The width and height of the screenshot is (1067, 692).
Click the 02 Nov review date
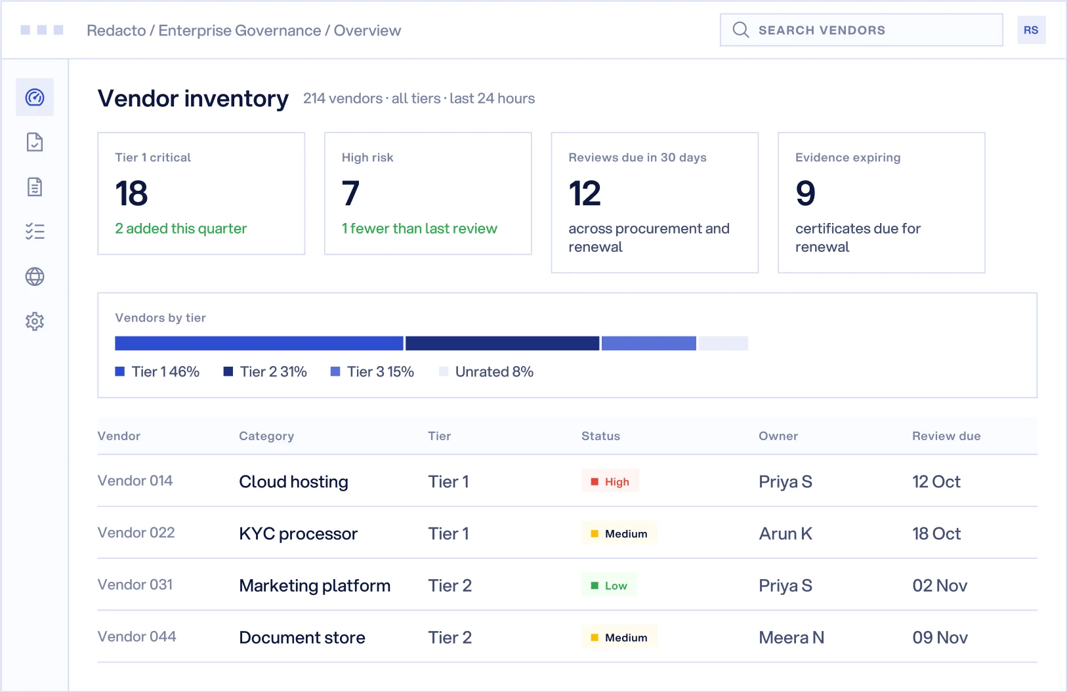coord(940,586)
